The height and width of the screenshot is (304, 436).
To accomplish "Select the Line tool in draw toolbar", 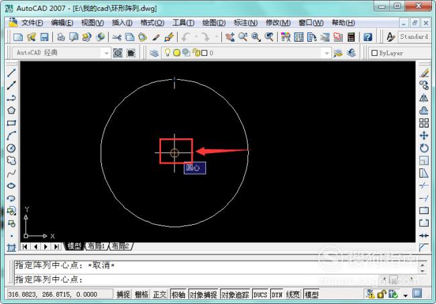I will (11, 73).
